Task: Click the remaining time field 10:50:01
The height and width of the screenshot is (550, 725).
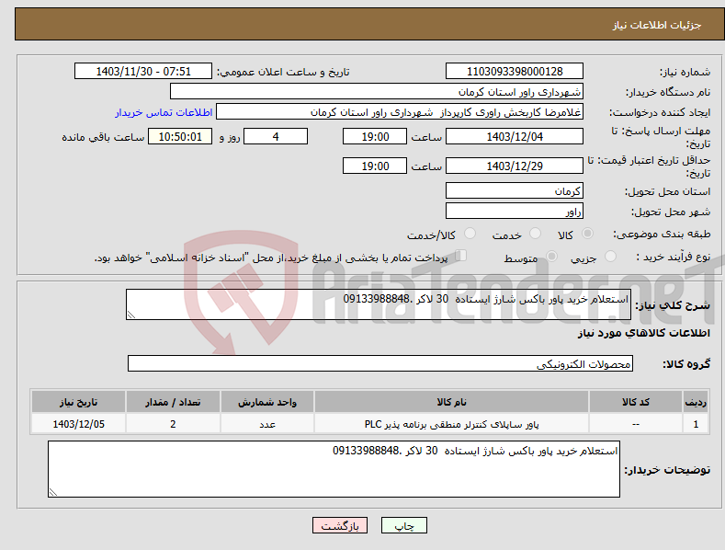Action: tap(180, 136)
